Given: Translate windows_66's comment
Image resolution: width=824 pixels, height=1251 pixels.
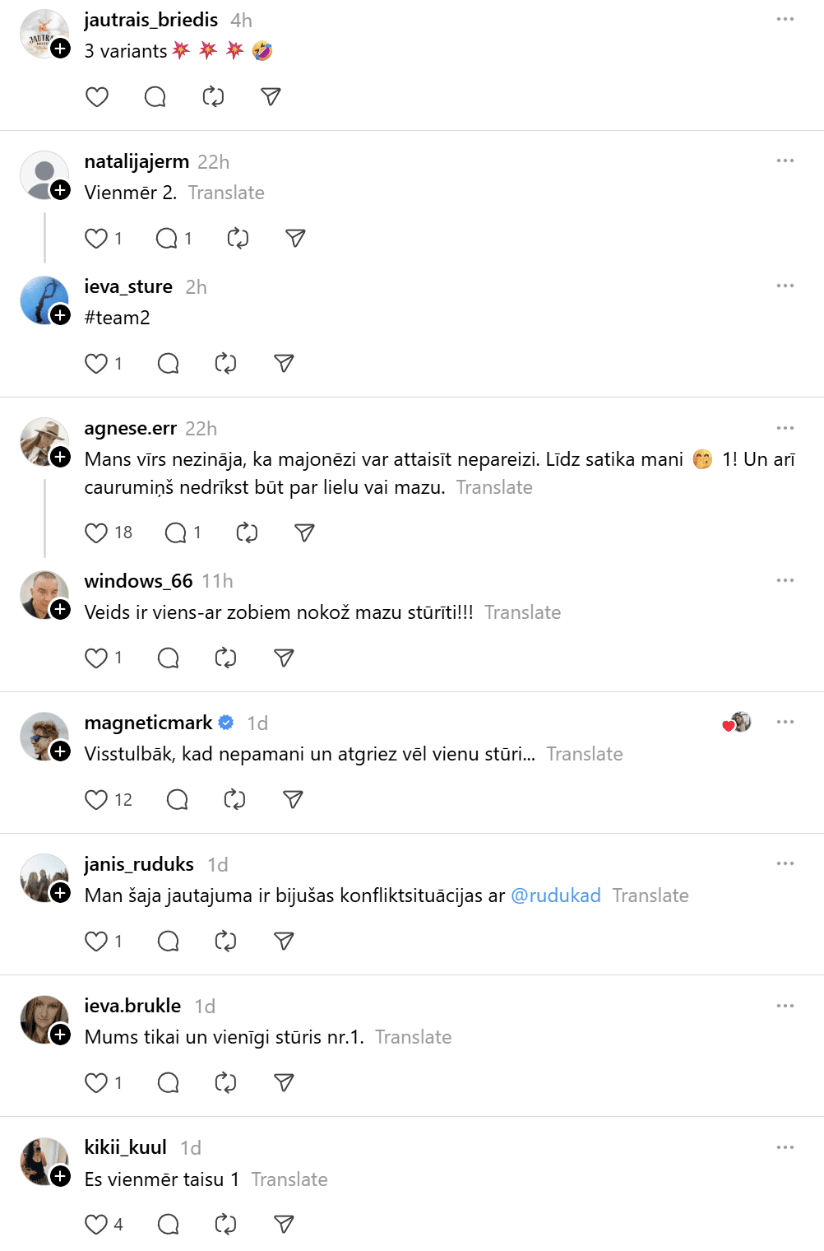Looking at the screenshot, I should tap(522, 612).
